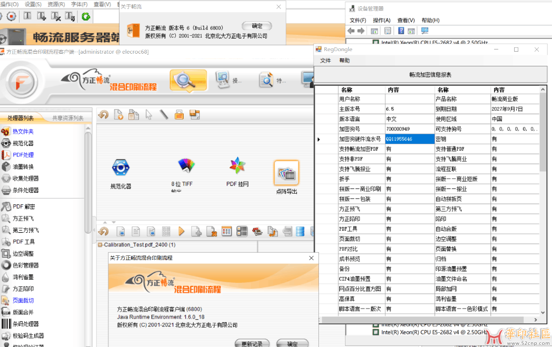552x347 pixels.
Task: Click the 加密狗硬件流水号 value cell
Action: point(409,139)
